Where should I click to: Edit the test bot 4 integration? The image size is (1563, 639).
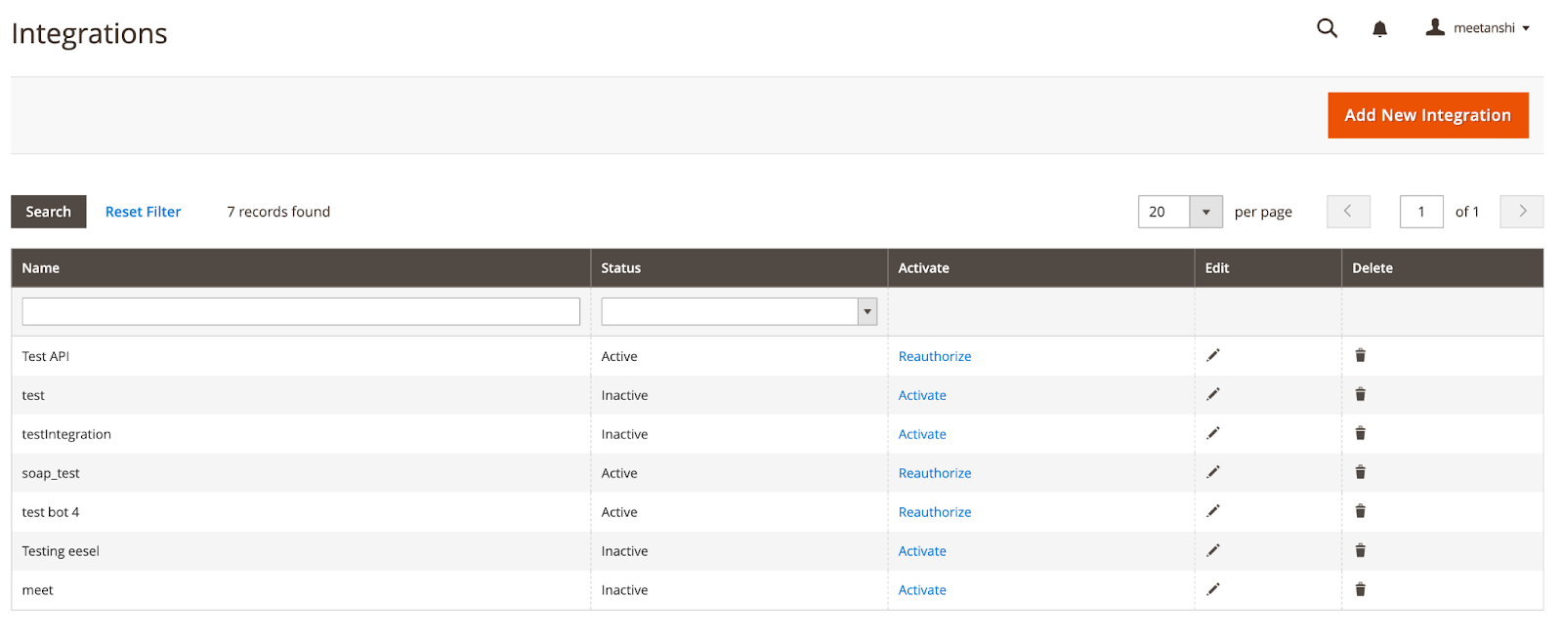[x=1212, y=512]
